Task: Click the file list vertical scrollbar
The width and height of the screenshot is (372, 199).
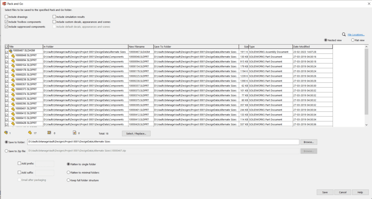Action: point(366,87)
